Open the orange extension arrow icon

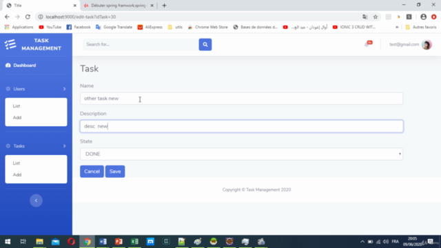click(398, 17)
